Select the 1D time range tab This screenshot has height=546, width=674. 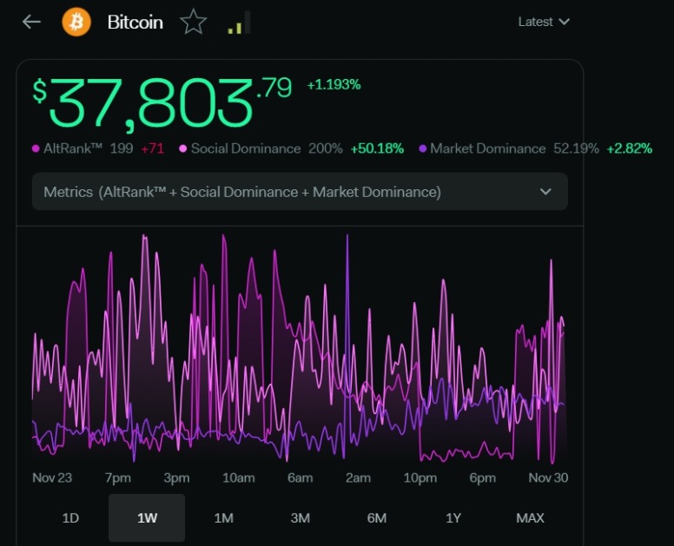70,518
